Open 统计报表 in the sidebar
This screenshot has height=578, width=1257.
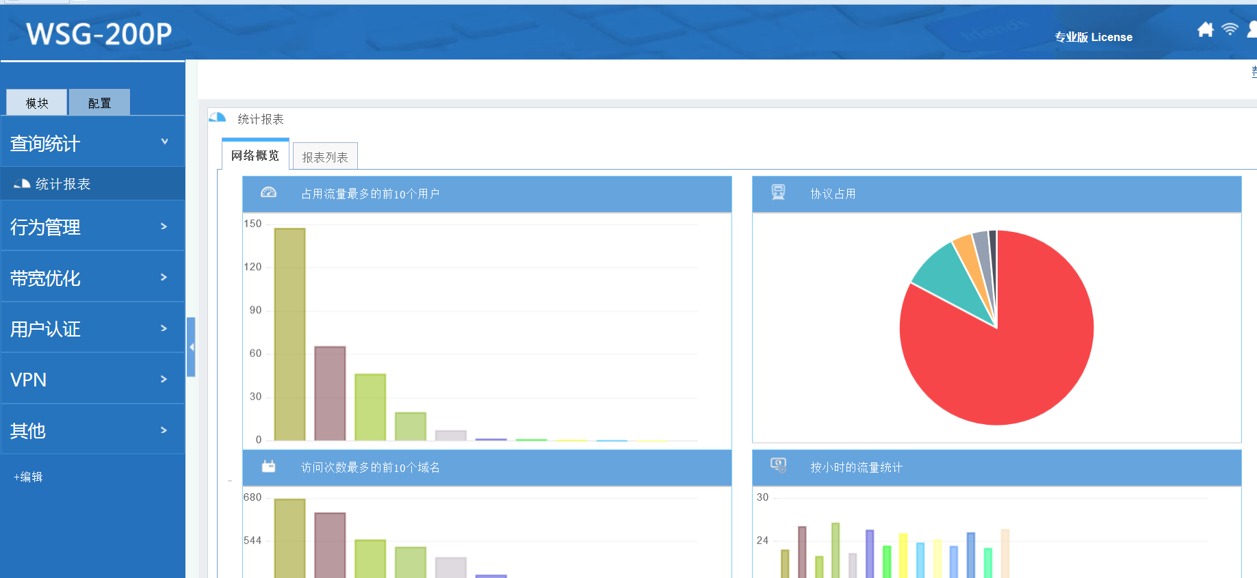pyautogui.click(x=62, y=184)
